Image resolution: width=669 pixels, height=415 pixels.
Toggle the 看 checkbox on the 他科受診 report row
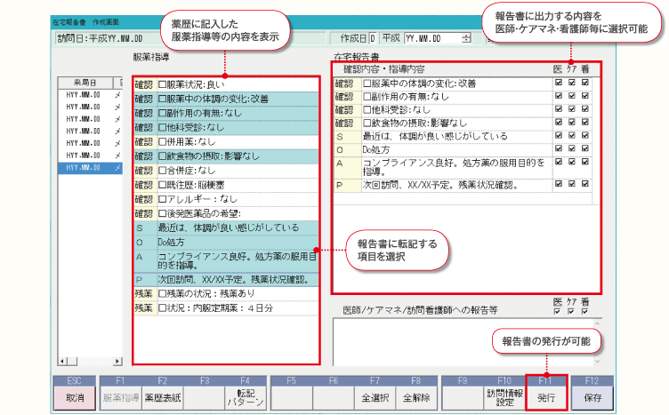585,109
